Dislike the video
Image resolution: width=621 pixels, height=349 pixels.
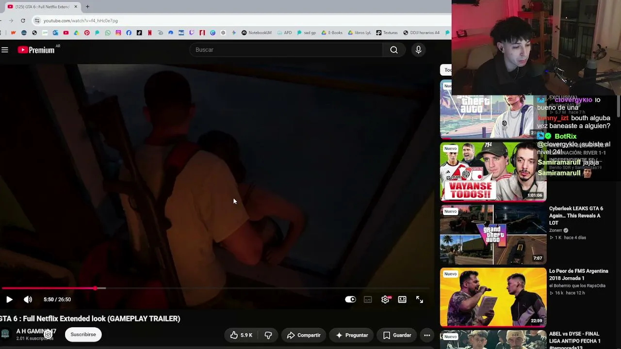268,335
